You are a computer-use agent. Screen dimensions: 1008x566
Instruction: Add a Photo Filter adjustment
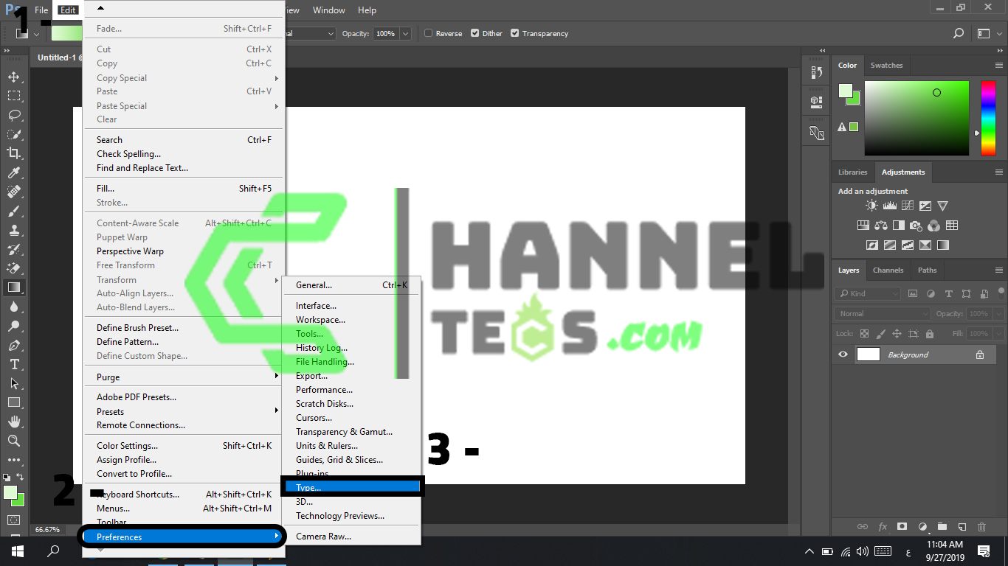[916, 226]
